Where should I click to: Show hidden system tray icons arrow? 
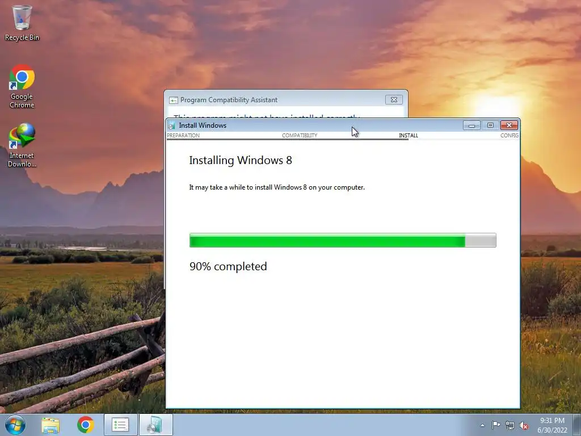(x=482, y=425)
